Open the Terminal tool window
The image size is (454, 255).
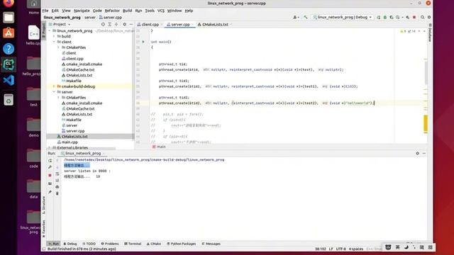[133, 244]
